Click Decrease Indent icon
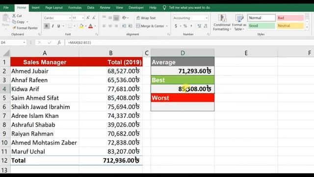The width and height of the screenshot is (314, 177). coord(124,26)
